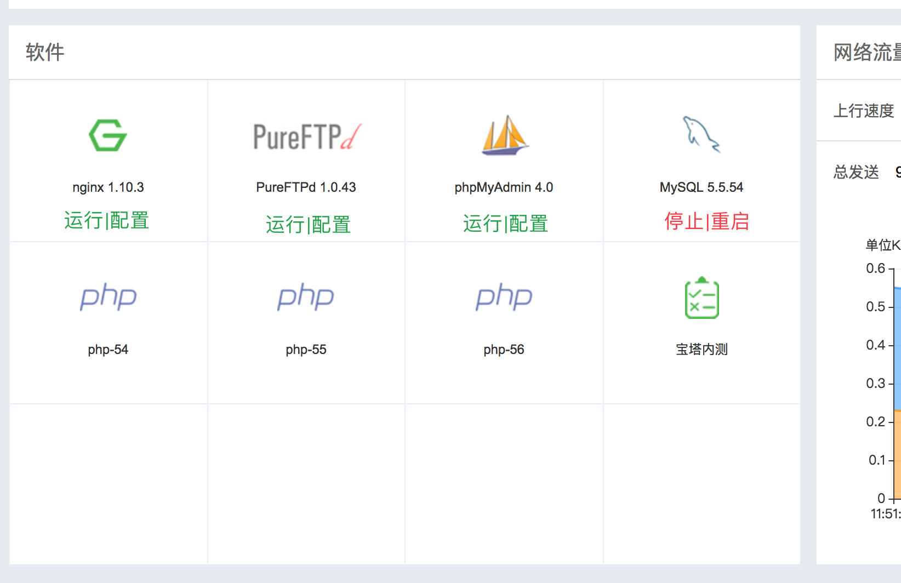The width and height of the screenshot is (901, 583).
Task: Click the green nginx logo icon
Action: (x=108, y=135)
